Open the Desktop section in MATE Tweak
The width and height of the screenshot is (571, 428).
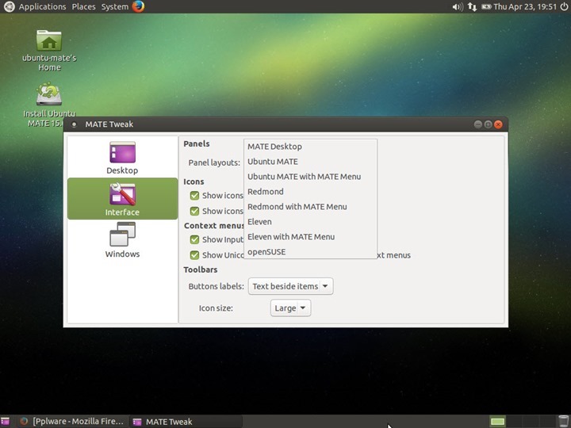pos(122,157)
